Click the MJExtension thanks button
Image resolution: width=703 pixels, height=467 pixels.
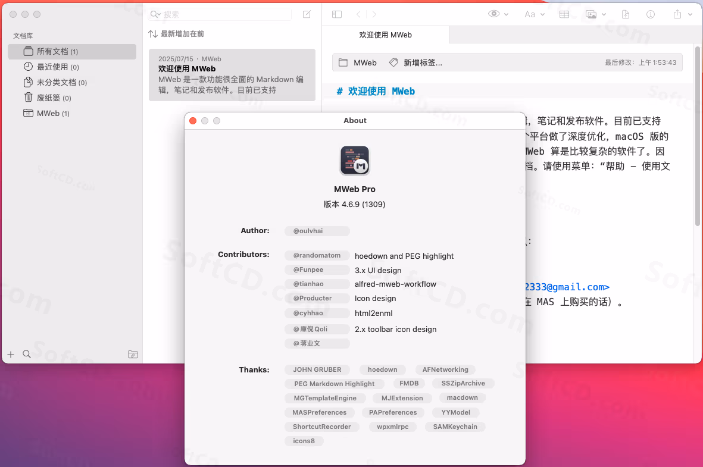(x=402, y=399)
